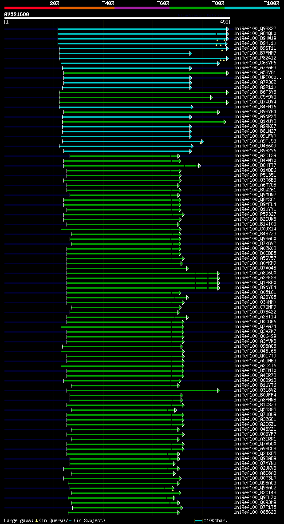Click the UniRef100_Q9SX22 alignment bar
This screenshot has height=524, width=284.
click(x=143, y=29)
